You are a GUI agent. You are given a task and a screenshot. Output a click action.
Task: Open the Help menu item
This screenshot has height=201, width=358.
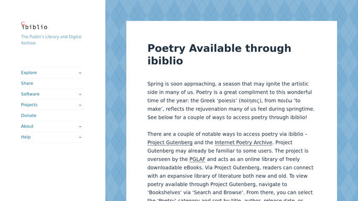tap(26, 137)
